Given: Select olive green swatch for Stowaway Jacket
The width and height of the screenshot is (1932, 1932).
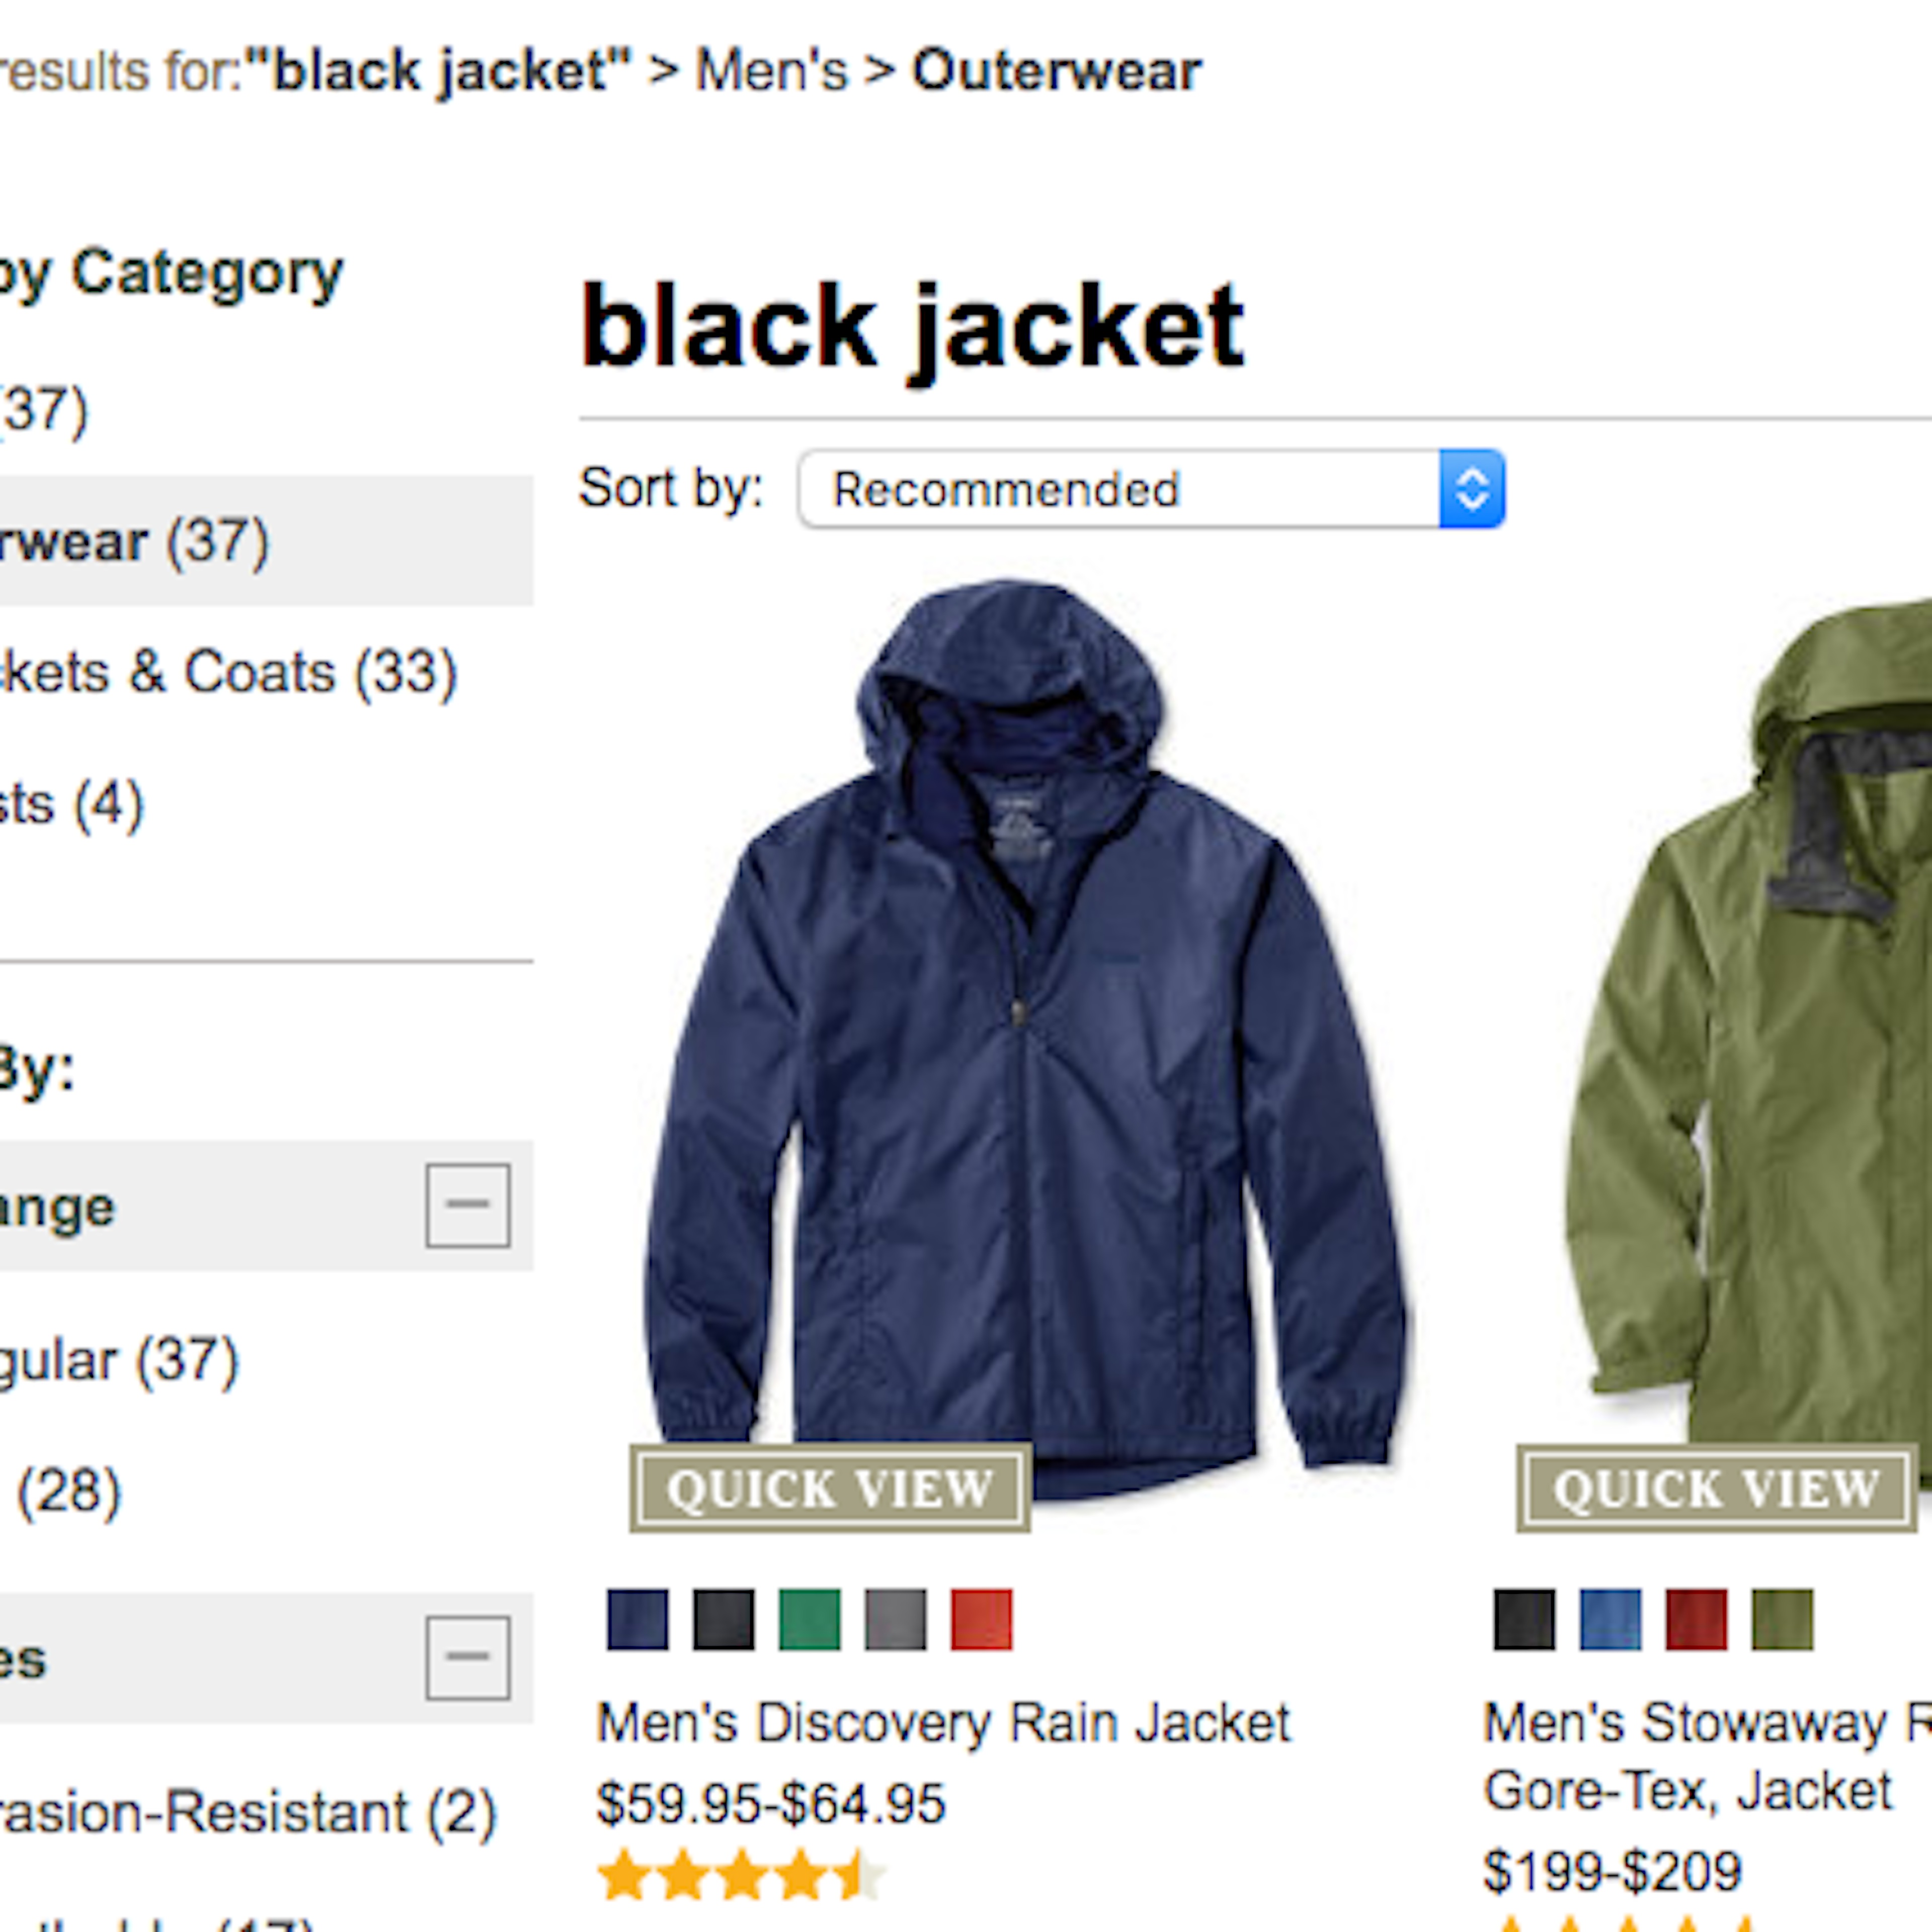Looking at the screenshot, I should [1782, 1619].
